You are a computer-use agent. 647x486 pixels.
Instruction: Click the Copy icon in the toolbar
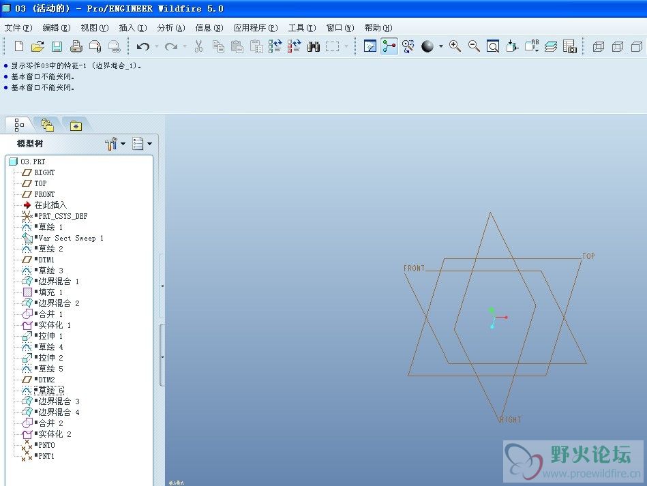[x=218, y=46]
